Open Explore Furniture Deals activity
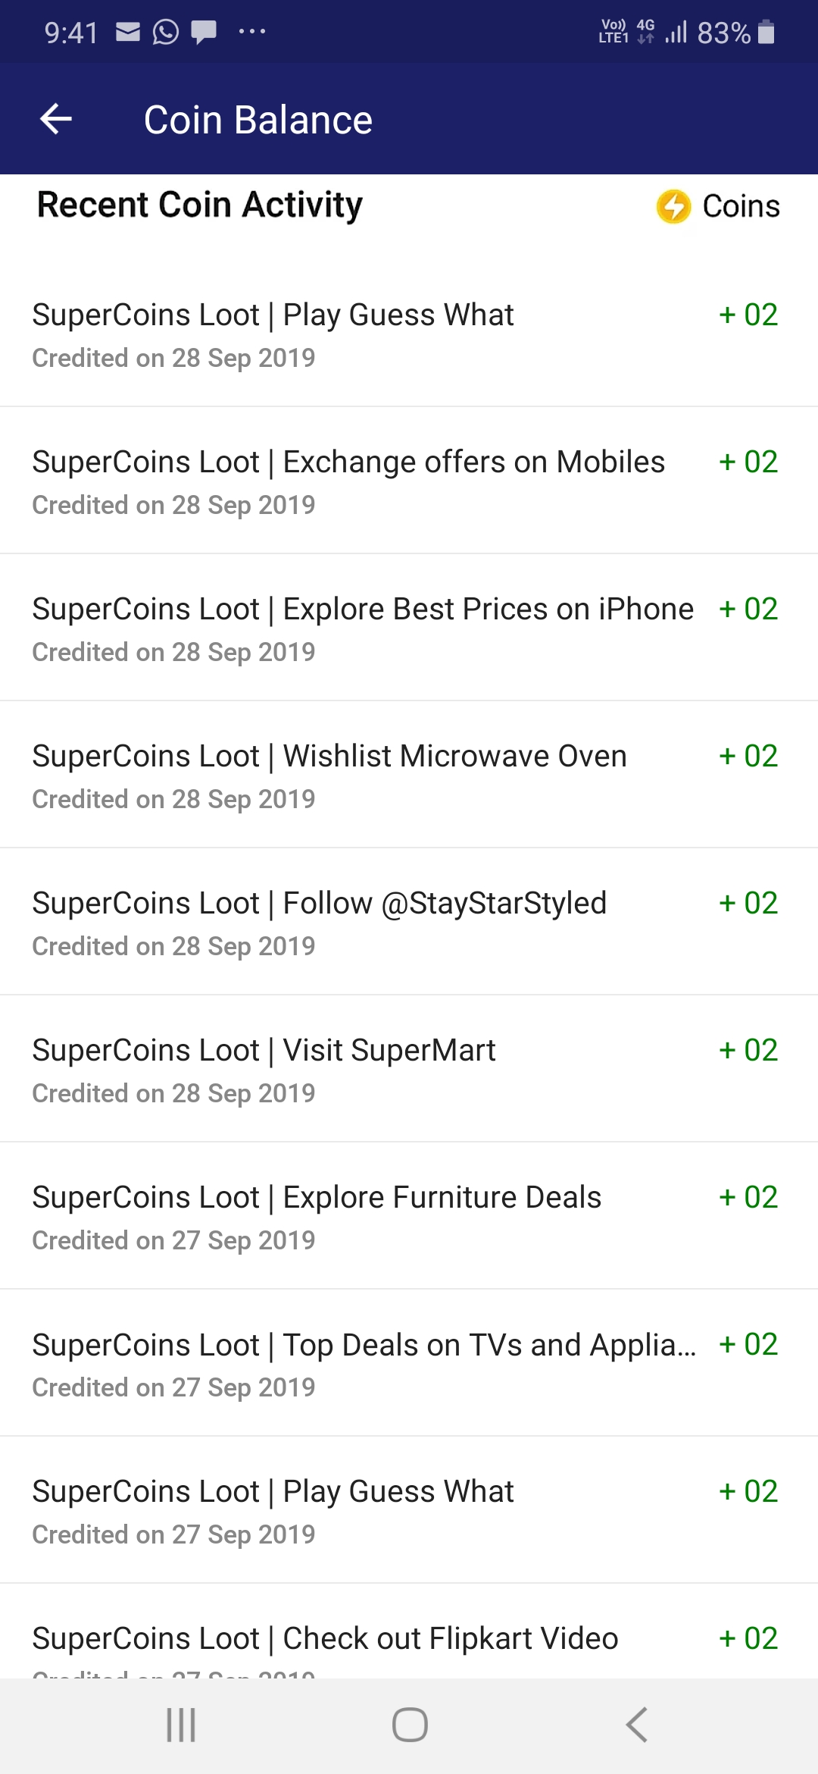Viewport: 818px width, 1774px height. (x=409, y=1216)
